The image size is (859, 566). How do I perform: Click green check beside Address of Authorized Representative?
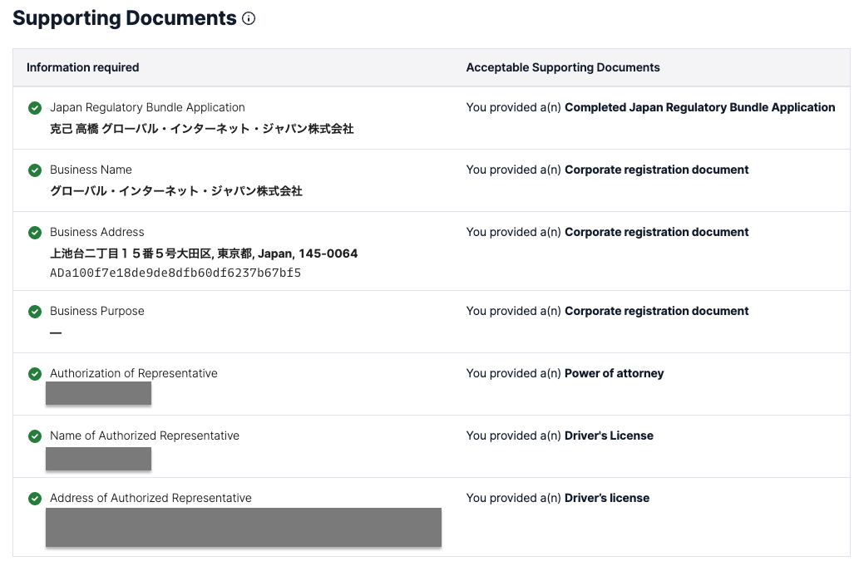click(35, 499)
